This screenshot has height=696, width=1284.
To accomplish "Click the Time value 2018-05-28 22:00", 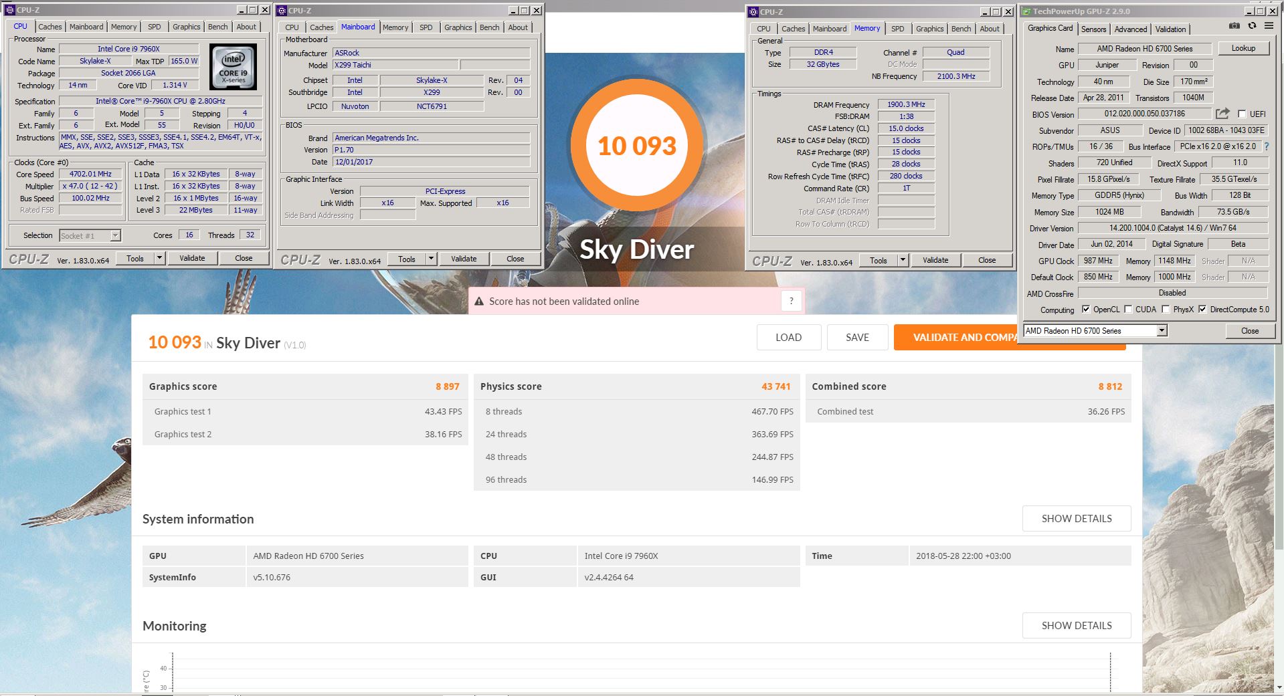I will pyautogui.click(x=963, y=556).
